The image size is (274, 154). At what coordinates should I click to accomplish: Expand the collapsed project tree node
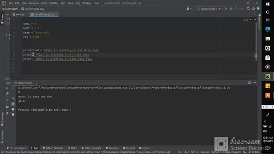7,35
